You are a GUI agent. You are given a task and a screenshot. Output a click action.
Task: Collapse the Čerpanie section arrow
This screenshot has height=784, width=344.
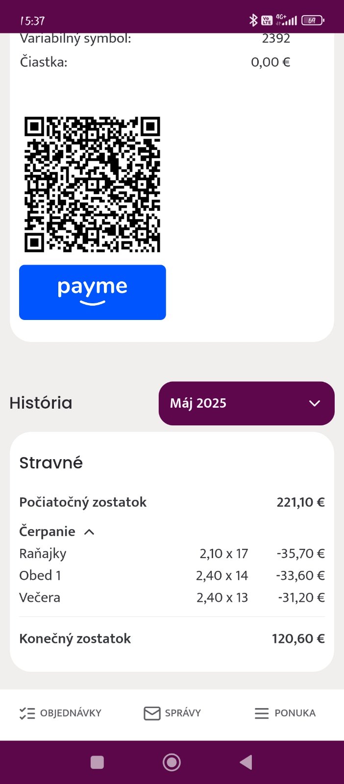[89, 532]
